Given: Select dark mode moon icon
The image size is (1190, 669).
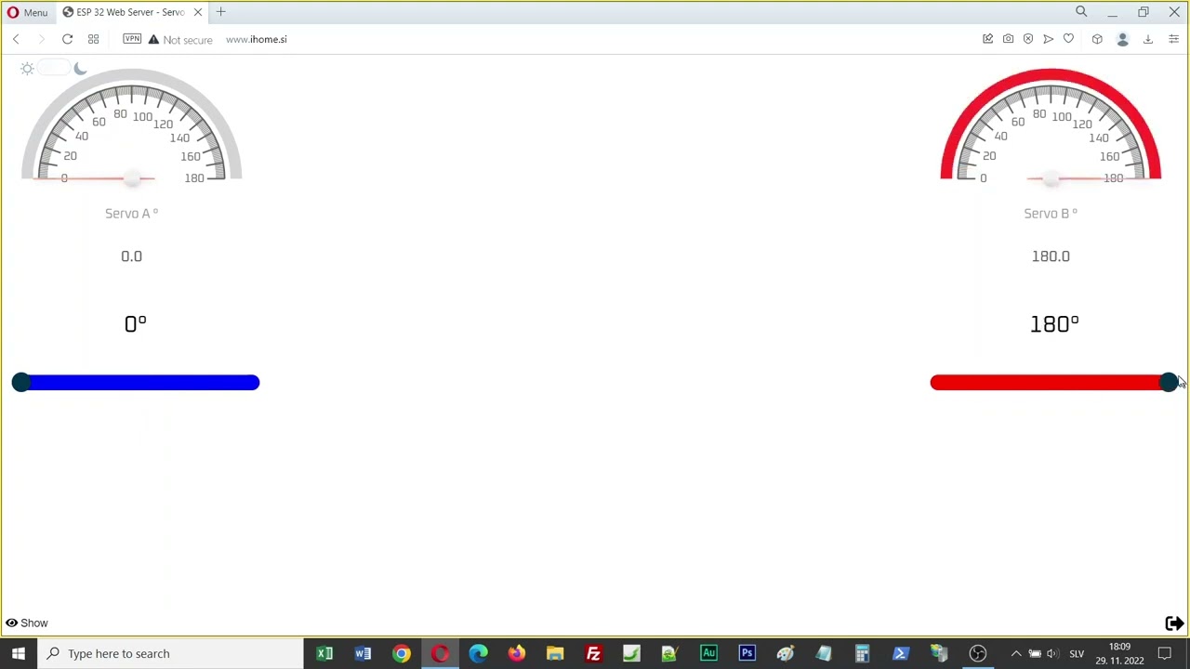Looking at the screenshot, I should pos(80,69).
